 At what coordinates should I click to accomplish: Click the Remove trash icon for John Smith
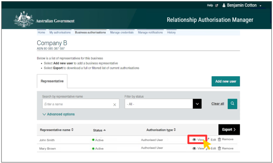[219, 139]
